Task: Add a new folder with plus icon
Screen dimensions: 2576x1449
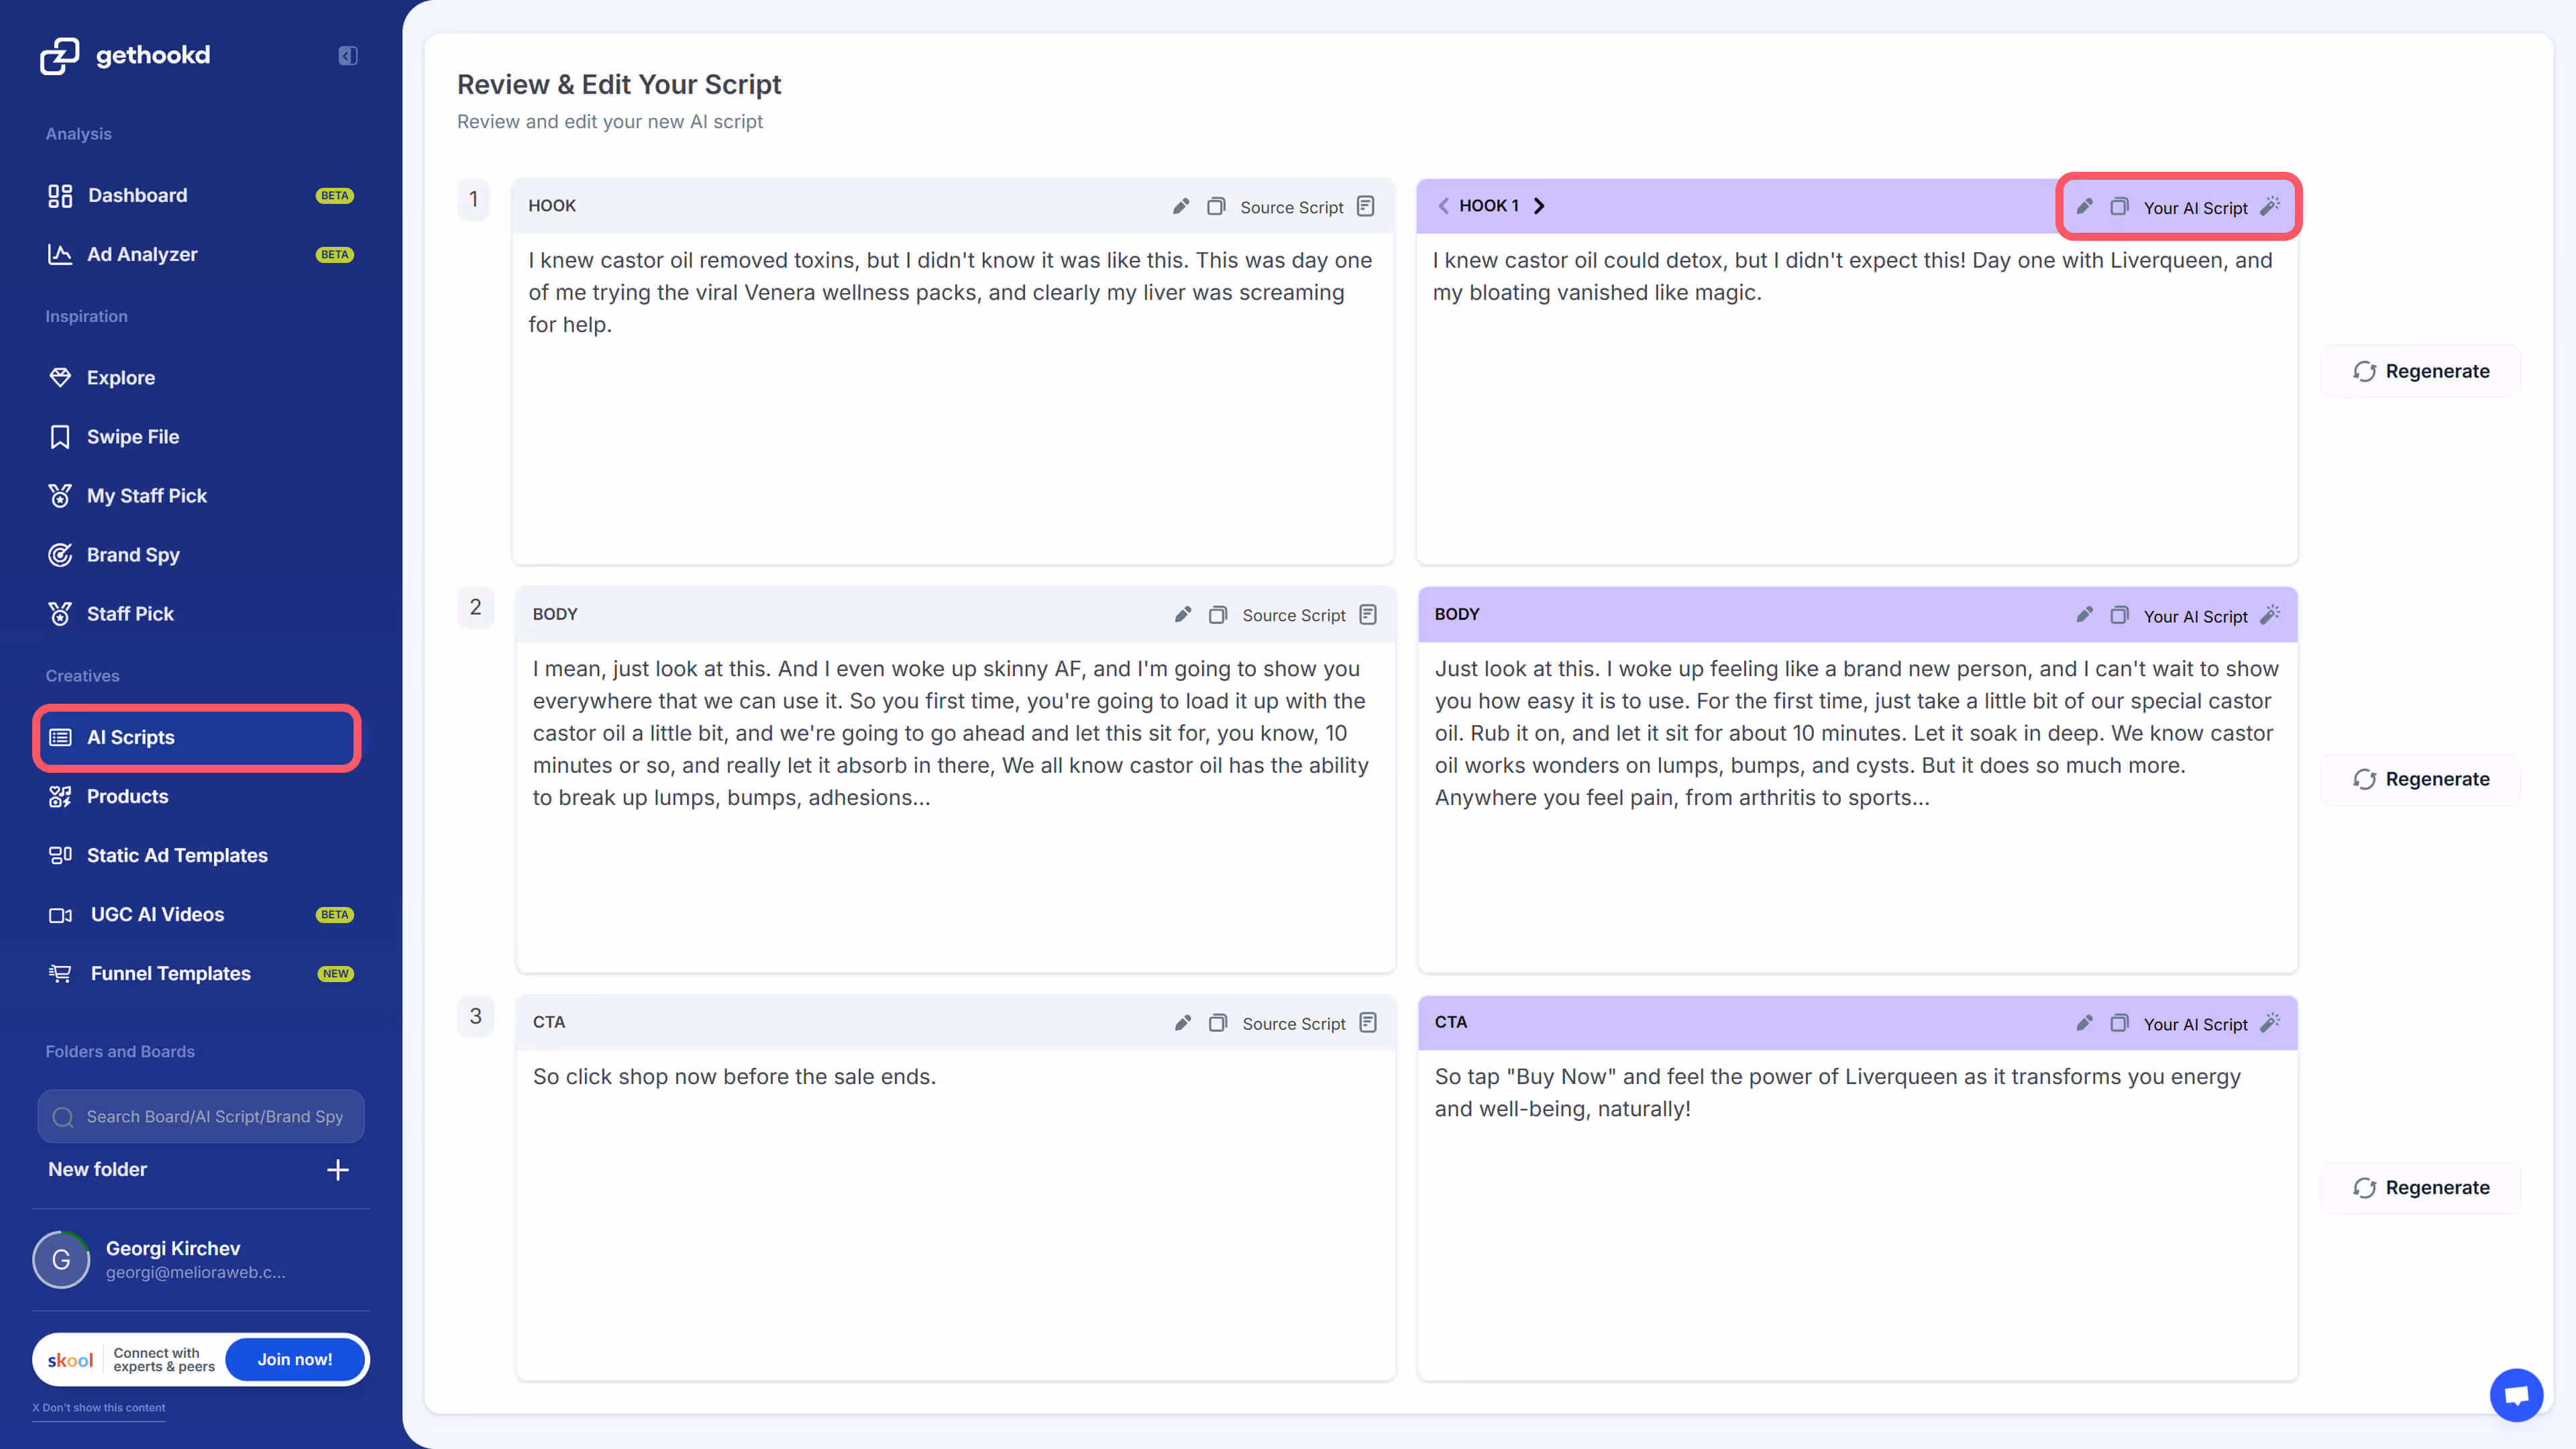Action: pos(338,1170)
